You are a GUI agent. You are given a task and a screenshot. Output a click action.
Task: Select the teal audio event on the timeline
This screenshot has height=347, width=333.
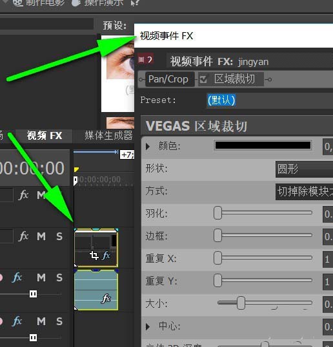96,290
